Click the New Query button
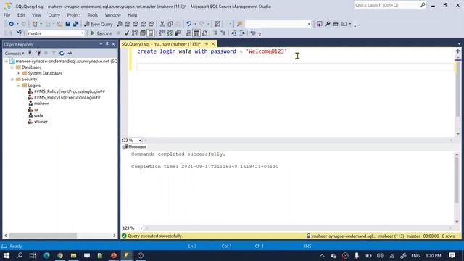Viewport: 464px width, 261px height. pos(99,24)
